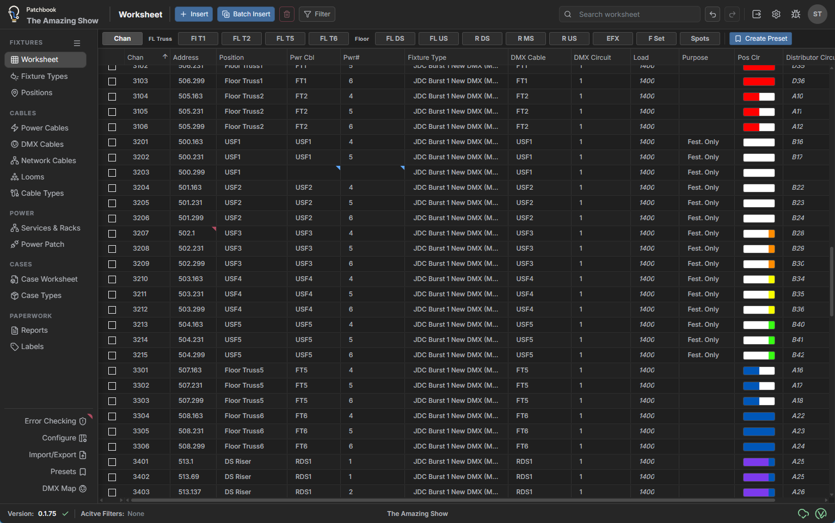835x523 pixels.
Task: Select the R DS preset tab
Action: tap(482, 39)
